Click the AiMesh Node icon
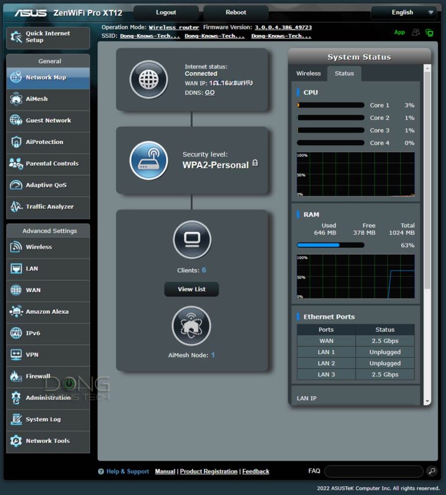The image size is (446, 495). (191, 326)
